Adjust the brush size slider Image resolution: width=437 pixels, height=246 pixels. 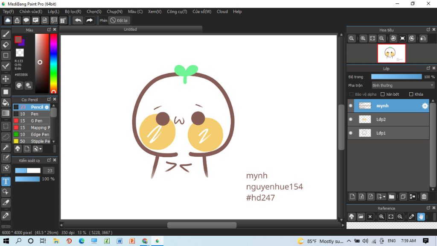click(x=28, y=170)
